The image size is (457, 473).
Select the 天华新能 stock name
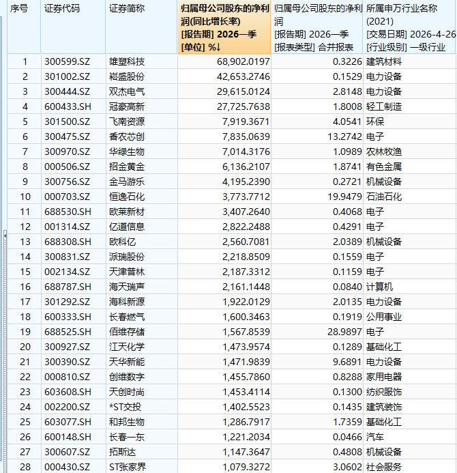(x=127, y=362)
